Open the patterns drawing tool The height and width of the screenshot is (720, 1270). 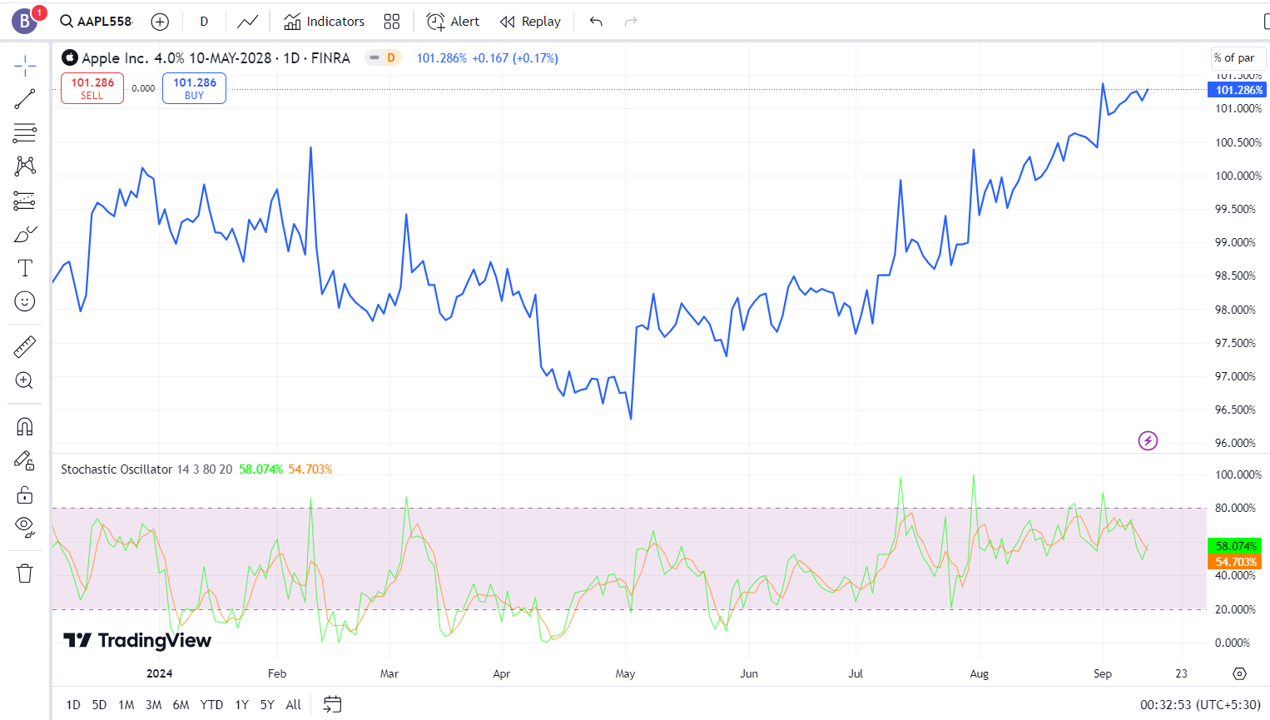(25, 166)
